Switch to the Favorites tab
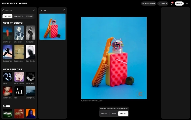191x120 pixels. [19, 16]
